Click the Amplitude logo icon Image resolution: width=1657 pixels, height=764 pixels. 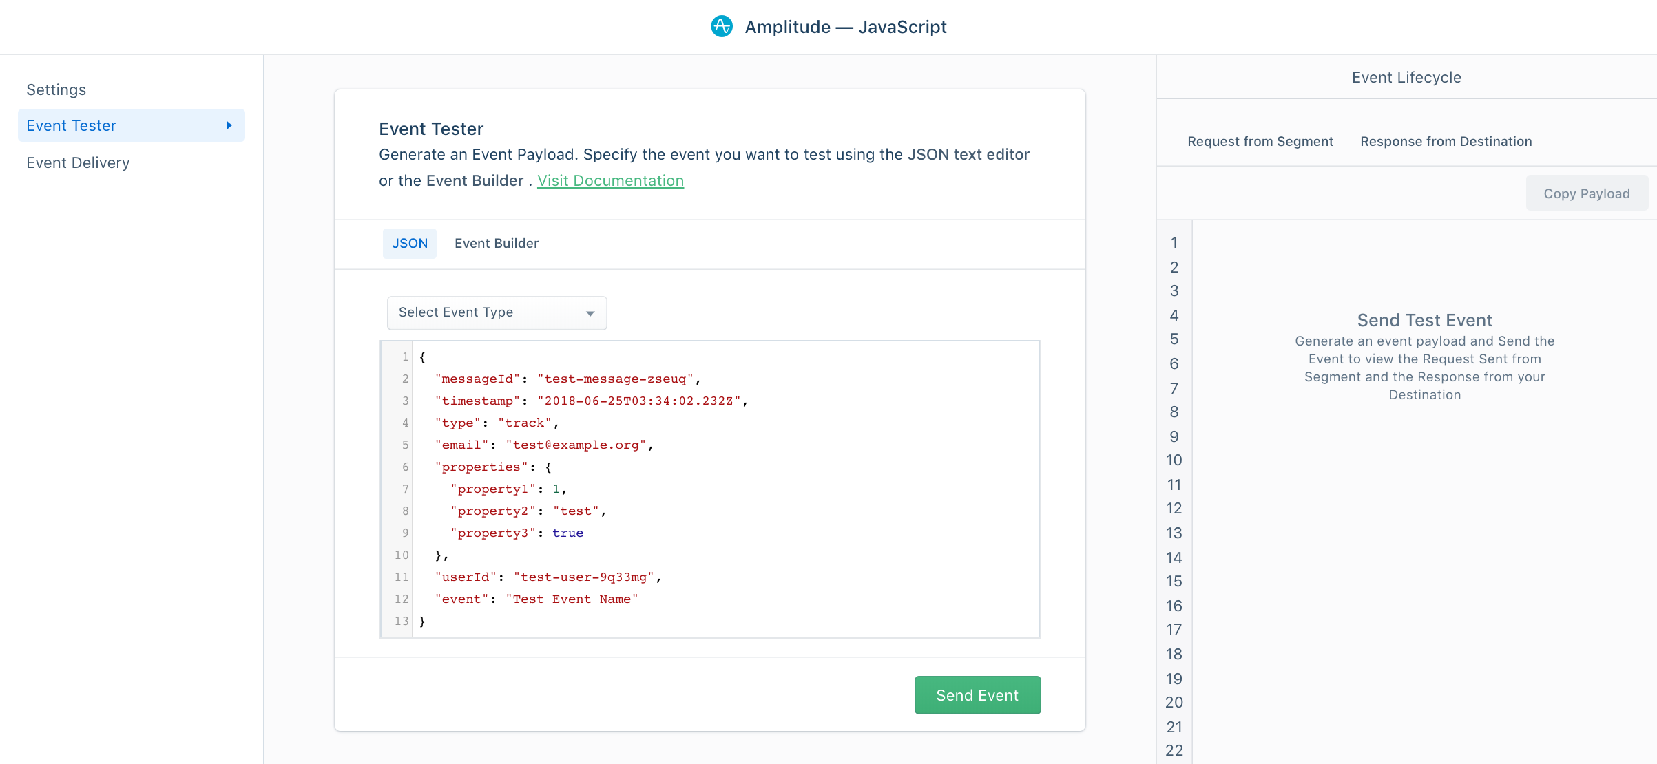(721, 27)
